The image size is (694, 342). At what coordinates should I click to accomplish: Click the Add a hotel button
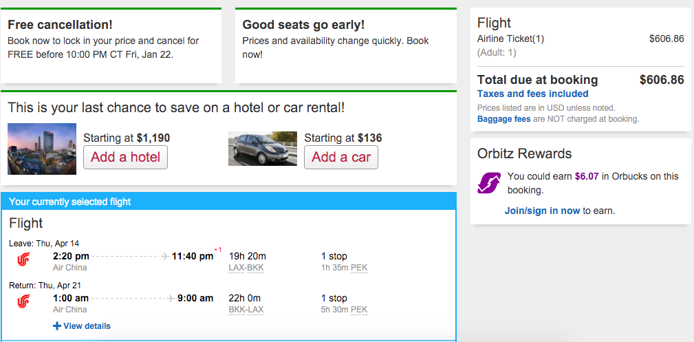tap(125, 157)
